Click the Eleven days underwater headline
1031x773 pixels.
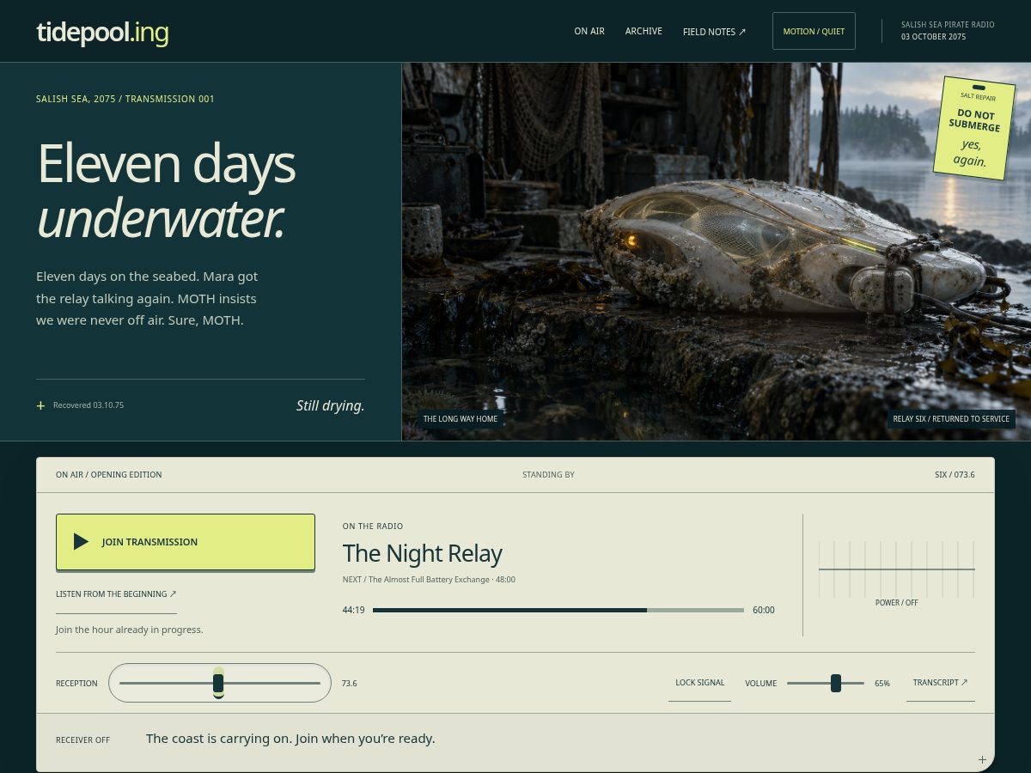(167, 191)
